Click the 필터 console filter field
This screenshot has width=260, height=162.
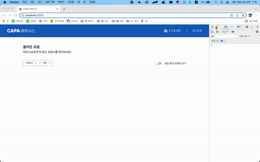(224, 36)
